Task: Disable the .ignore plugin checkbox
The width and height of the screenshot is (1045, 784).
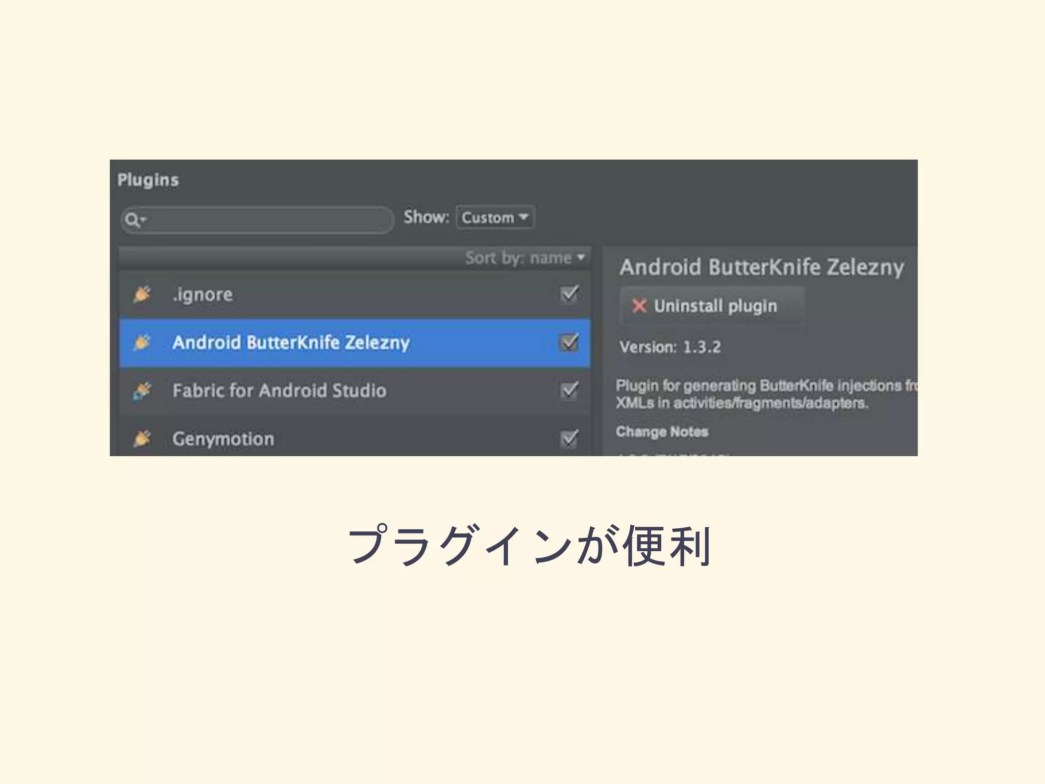Action: 569,294
